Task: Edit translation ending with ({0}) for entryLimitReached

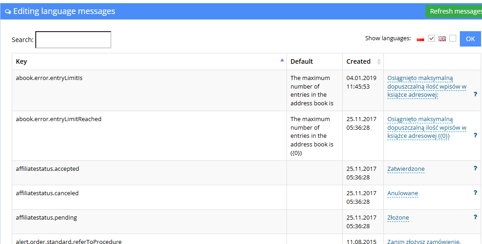Action: click(x=427, y=128)
